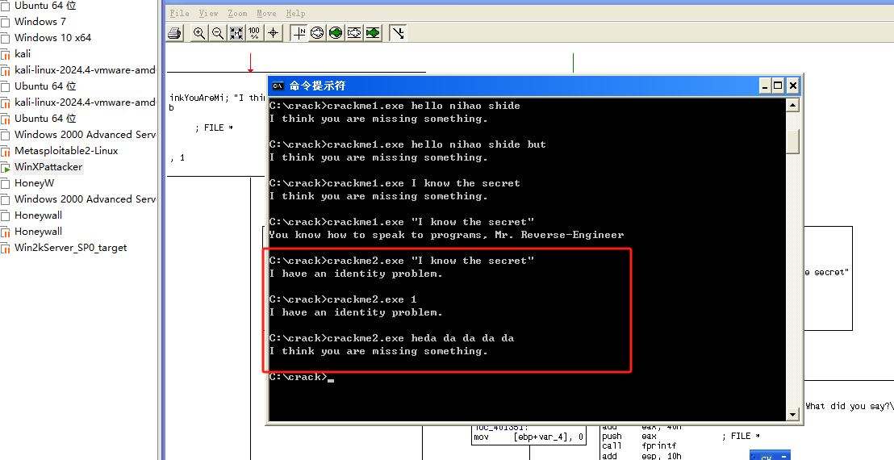Click the 'crackme2.exe "I know the secret"' line
This screenshot has width=894, height=460.
coord(401,261)
